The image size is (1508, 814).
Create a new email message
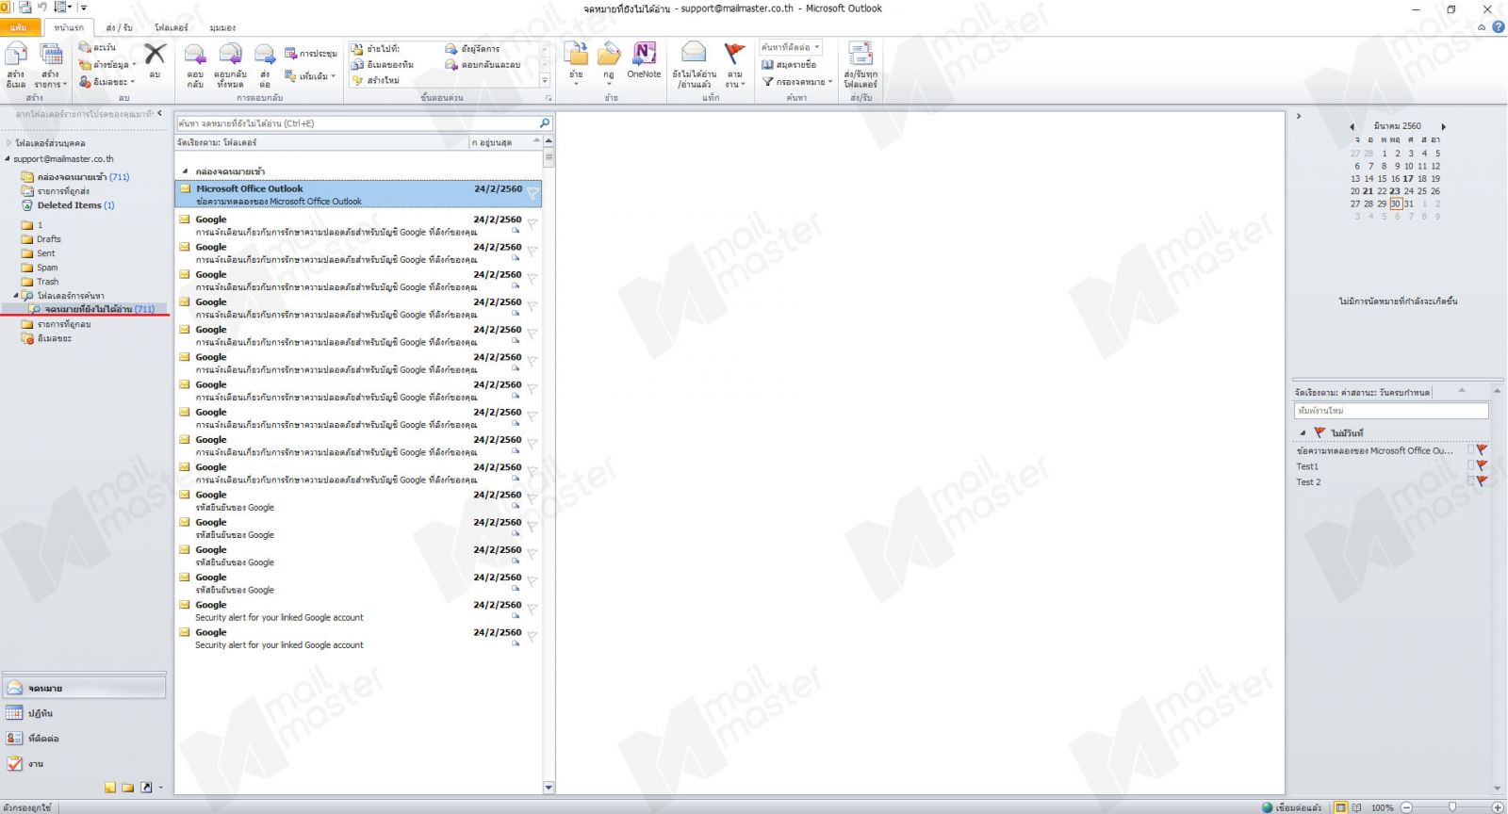[16, 65]
